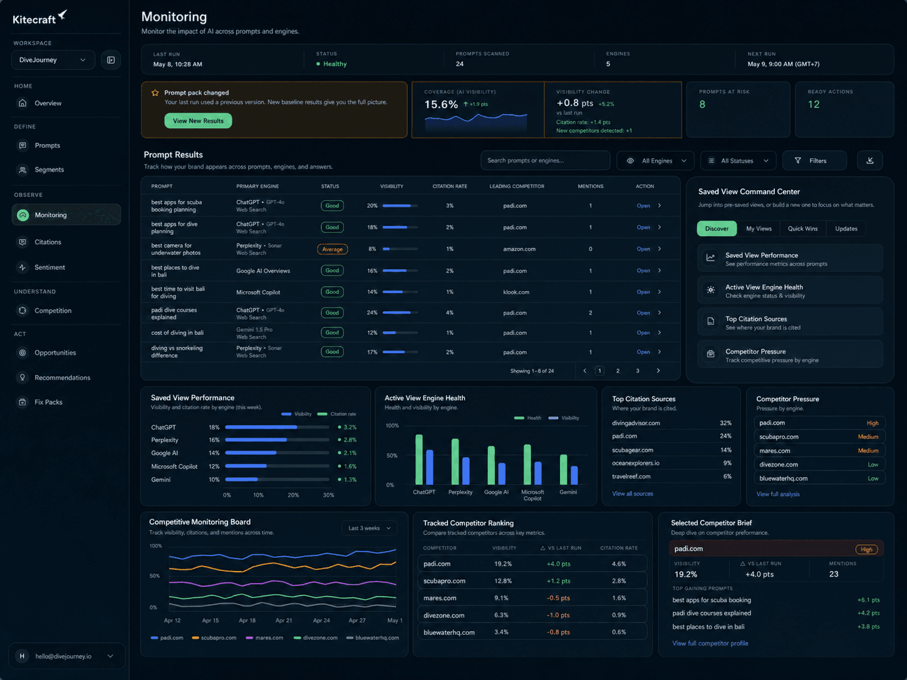The width and height of the screenshot is (907, 680).
Task: Click the eye icon in All Engines
Action: (x=630, y=161)
